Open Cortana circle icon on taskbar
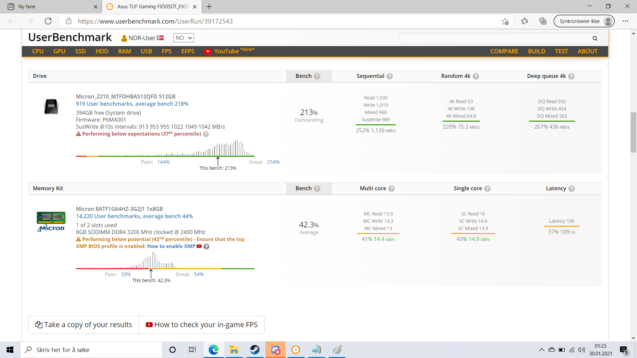 (173, 350)
